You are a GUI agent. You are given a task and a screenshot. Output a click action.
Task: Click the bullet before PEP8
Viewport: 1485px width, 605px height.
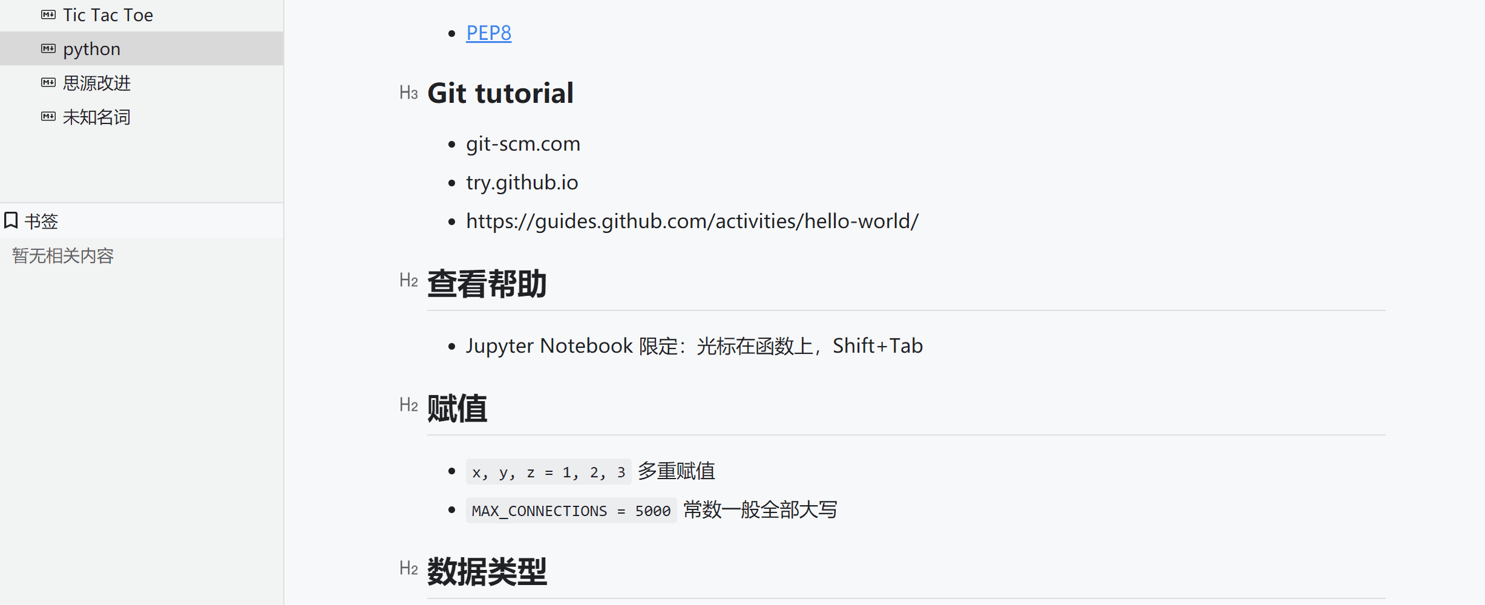pyautogui.click(x=451, y=34)
